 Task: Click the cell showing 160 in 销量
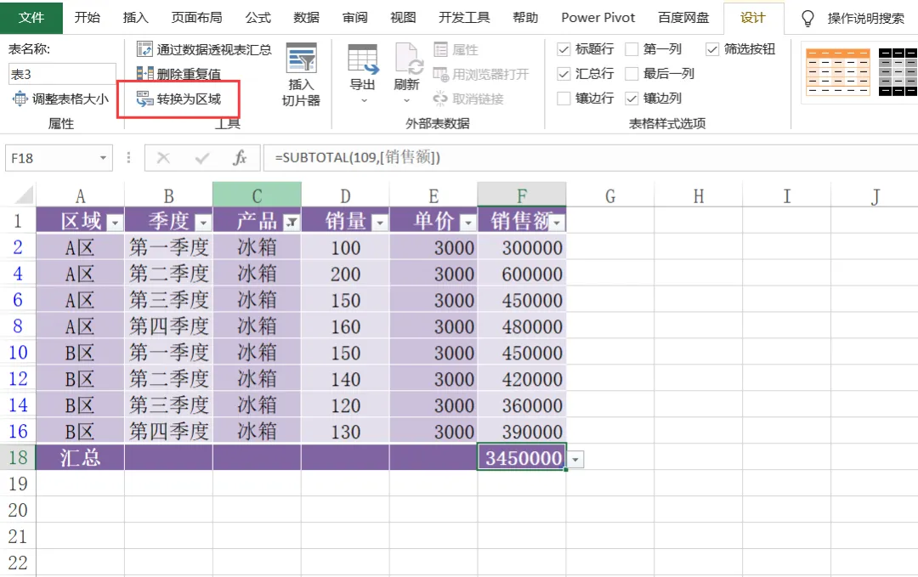[x=345, y=326]
